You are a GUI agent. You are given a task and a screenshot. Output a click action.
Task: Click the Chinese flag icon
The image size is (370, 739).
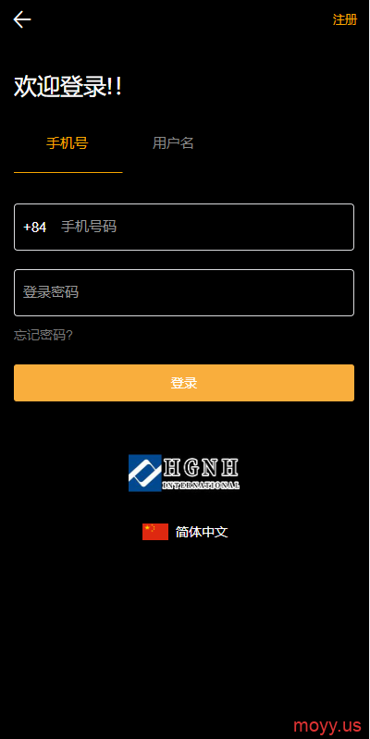tap(155, 532)
